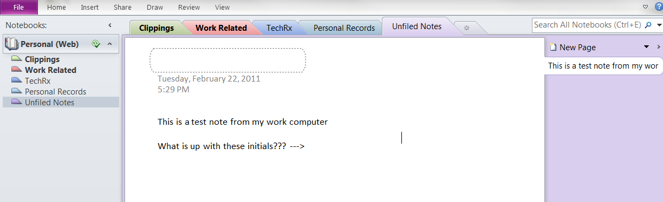Collapse the page tabs pane arrow

658,47
